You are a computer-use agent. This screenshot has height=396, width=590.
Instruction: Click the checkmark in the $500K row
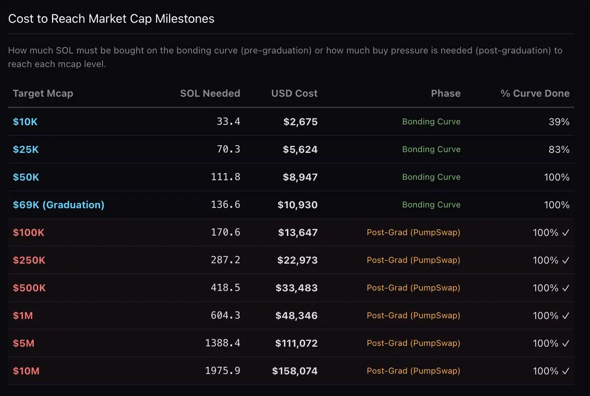tap(565, 288)
